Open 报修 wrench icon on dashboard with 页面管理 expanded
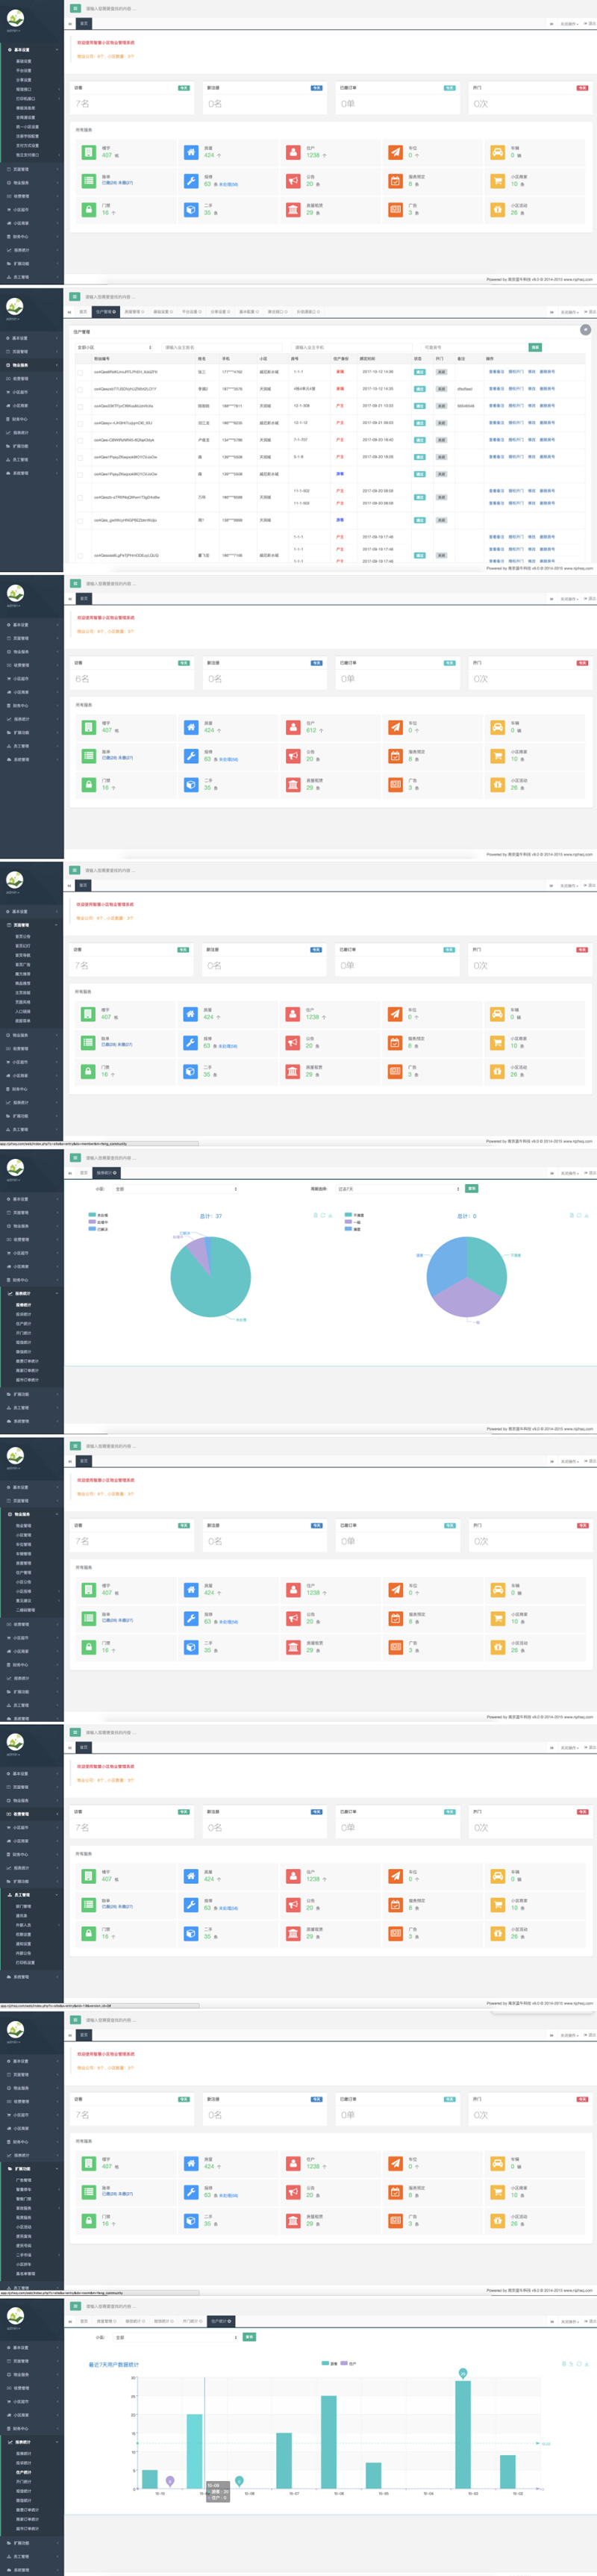 tap(191, 1042)
